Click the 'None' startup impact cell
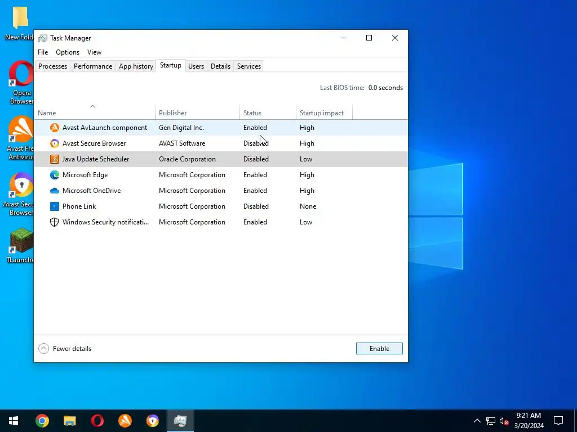Screen dimensions: 577x432 308,206
